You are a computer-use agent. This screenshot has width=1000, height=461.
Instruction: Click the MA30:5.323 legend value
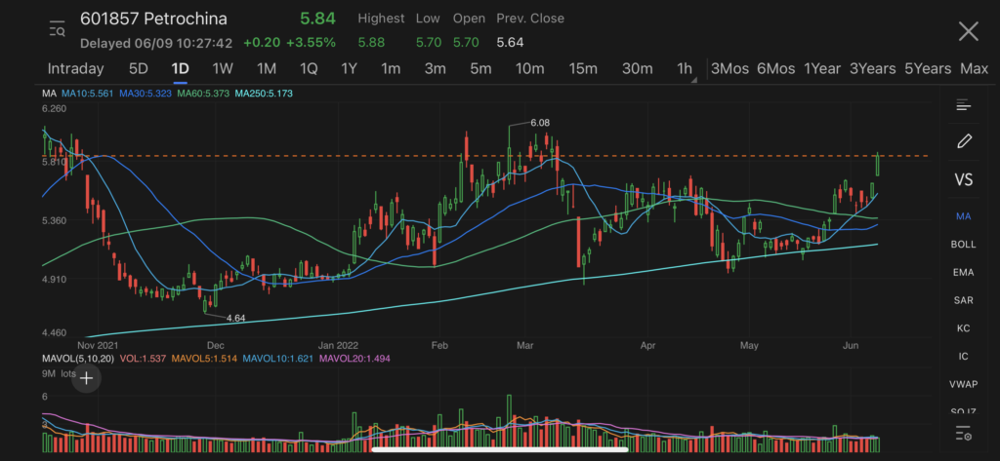[x=146, y=94]
